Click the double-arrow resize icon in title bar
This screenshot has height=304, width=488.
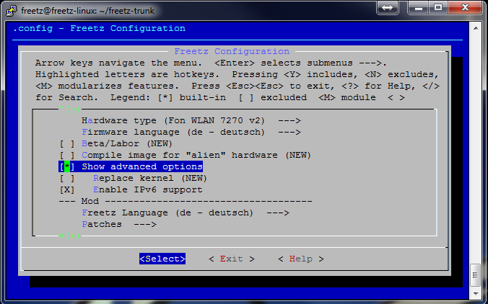386,7
